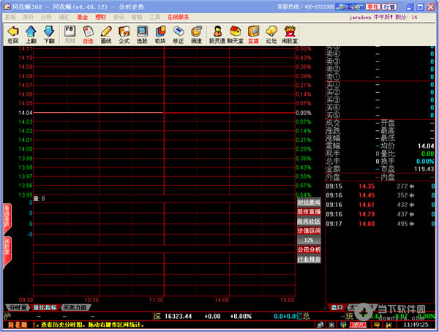The width and height of the screenshot is (439, 332).
Task: Click the 修正 eraser tool icon
Action: point(179,34)
